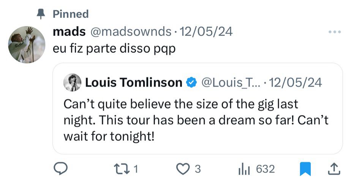
Task: Click the share upload arrow icon
Action: [x=333, y=169]
